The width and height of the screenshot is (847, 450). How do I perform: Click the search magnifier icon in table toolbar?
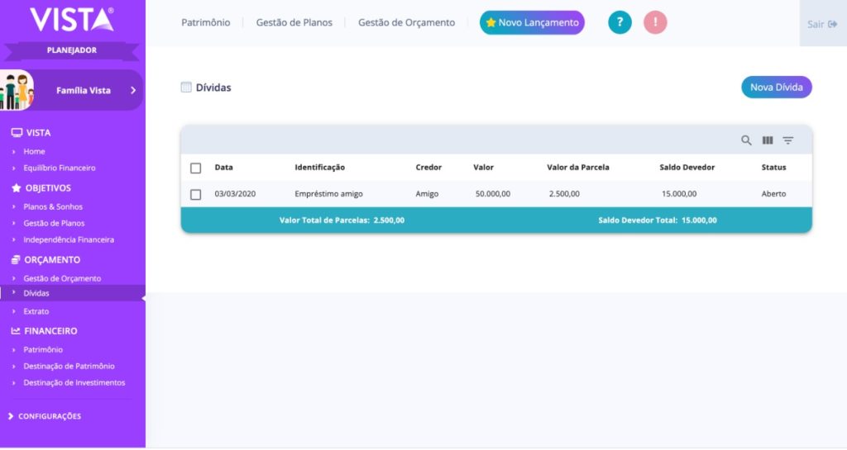coord(746,140)
